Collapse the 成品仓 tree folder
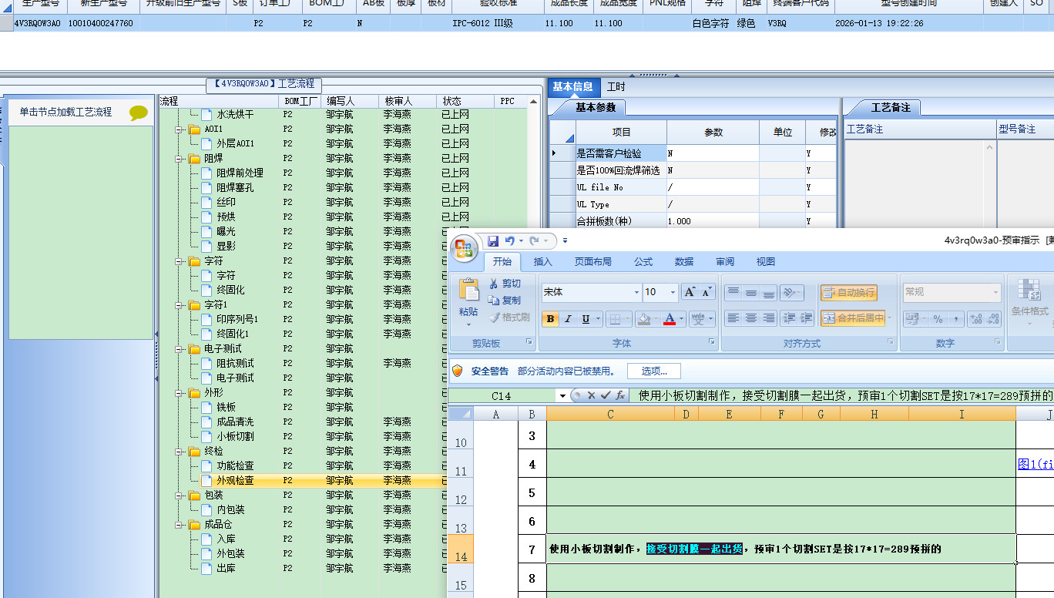 [180, 525]
